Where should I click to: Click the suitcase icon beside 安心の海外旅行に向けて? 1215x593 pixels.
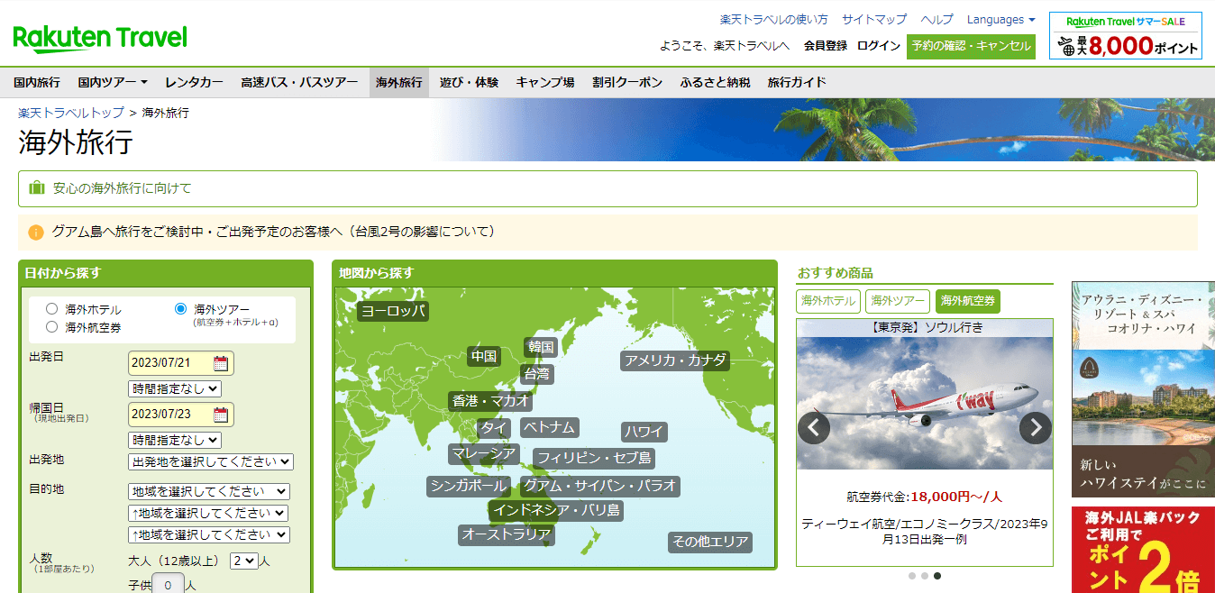37,188
